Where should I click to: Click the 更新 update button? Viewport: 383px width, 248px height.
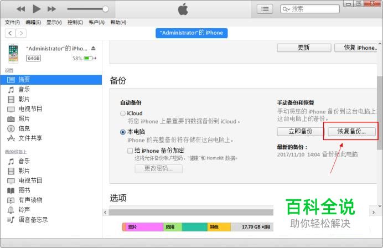coord(304,48)
